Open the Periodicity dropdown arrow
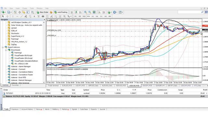This screenshot has height=117, width=208. (117, 12)
